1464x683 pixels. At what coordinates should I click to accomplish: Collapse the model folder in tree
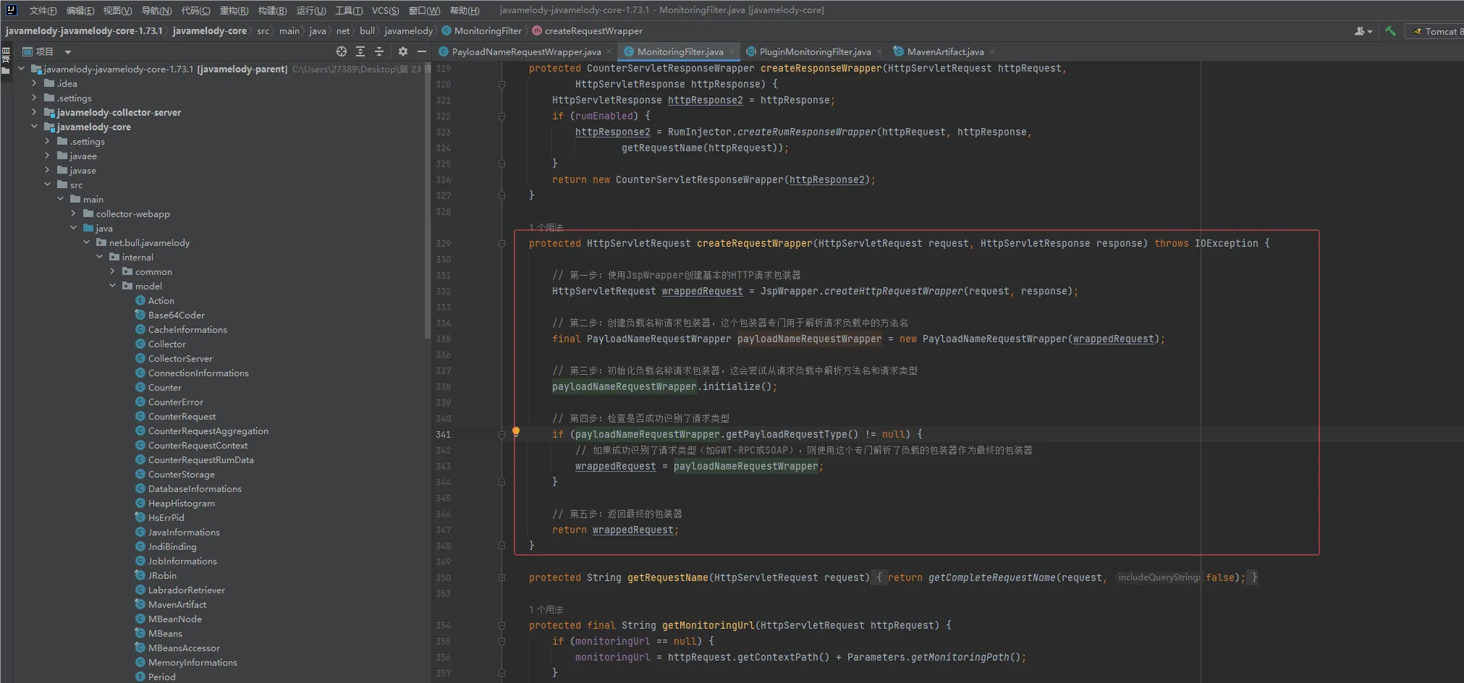[112, 286]
